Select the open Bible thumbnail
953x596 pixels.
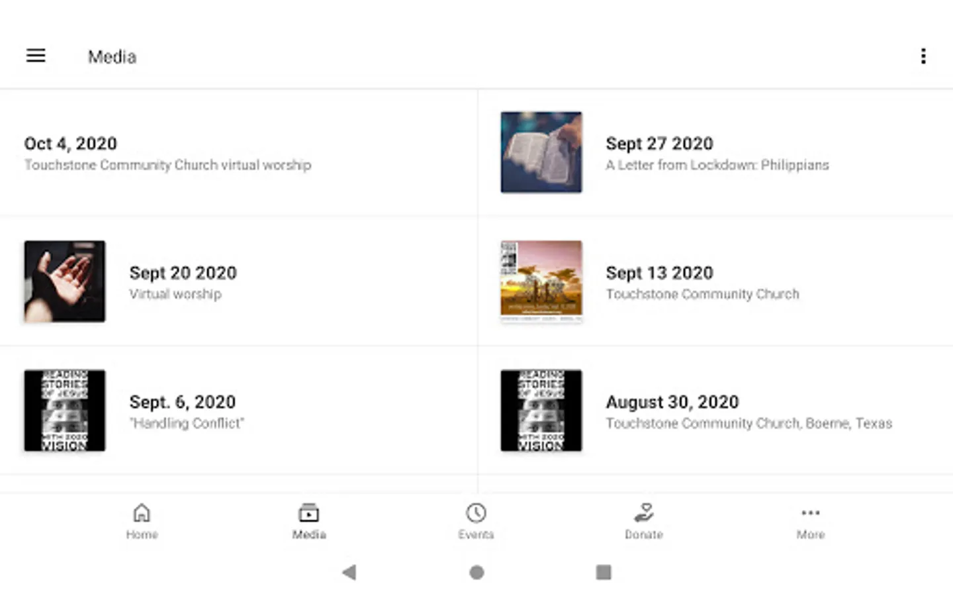tap(541, 152)
